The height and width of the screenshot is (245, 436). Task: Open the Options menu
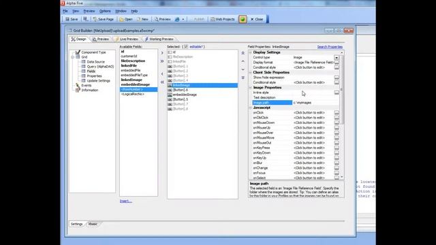pos(105,11)
